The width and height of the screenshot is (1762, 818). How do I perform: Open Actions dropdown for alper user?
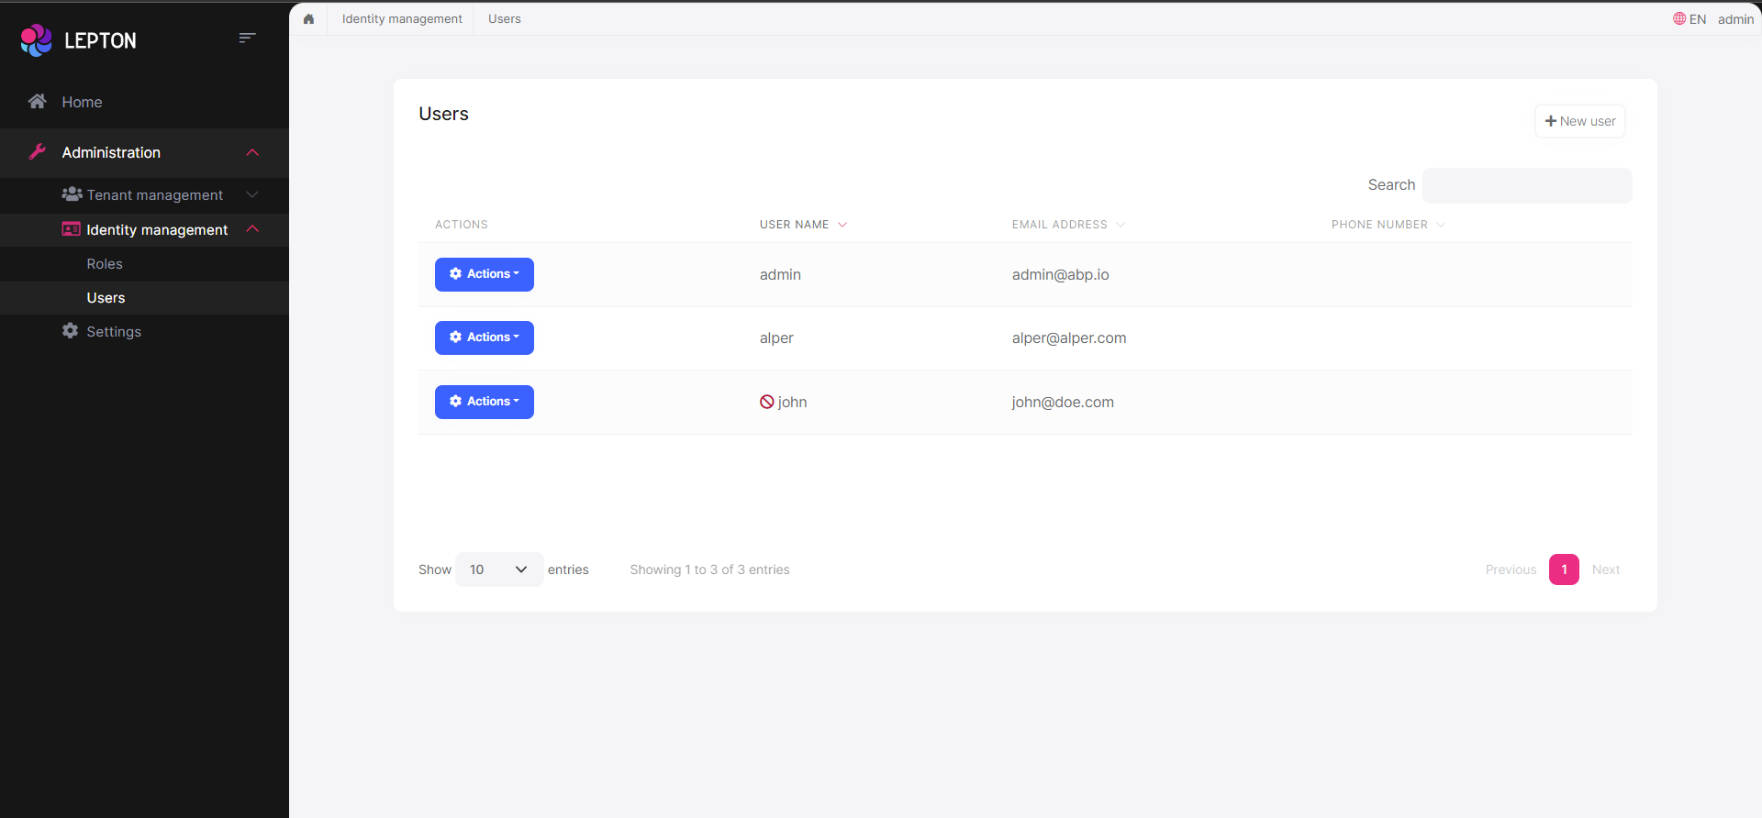(x=484, y=337)
